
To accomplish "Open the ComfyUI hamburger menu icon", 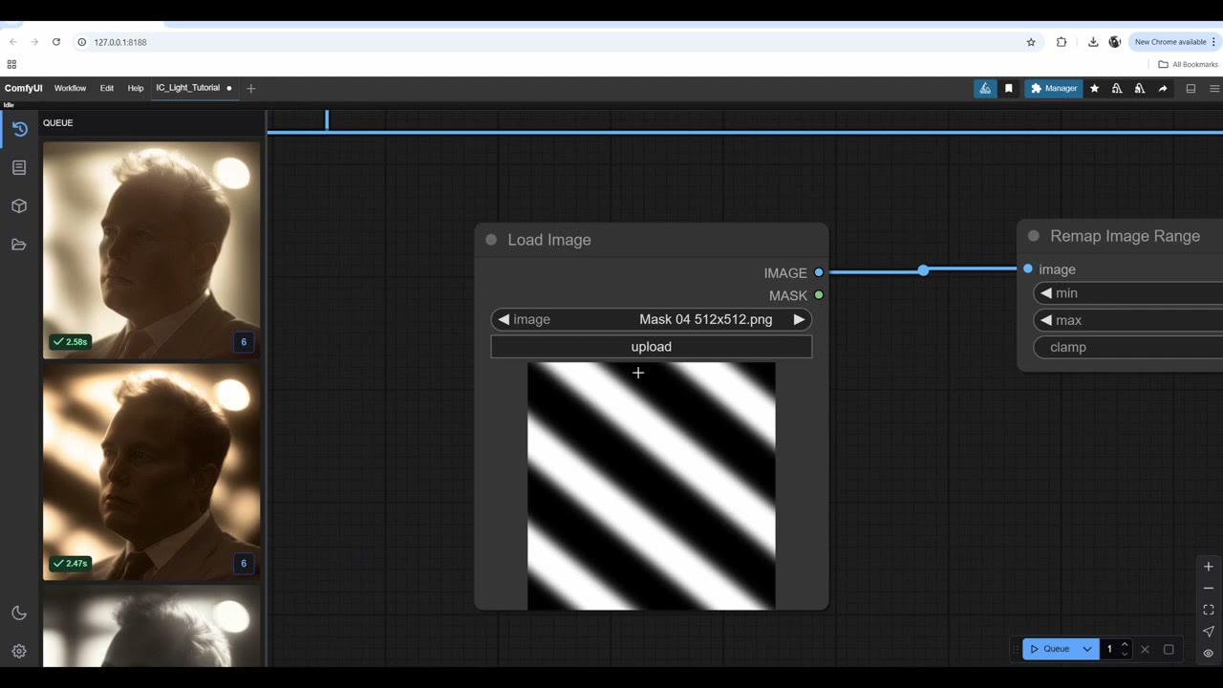I will [1214, 88].
